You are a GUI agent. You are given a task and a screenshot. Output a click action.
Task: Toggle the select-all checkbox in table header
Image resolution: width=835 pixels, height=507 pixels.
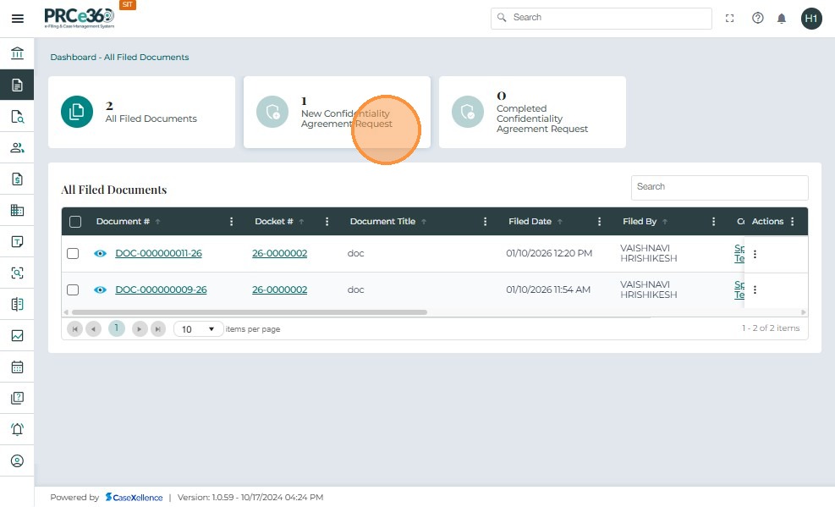[x=75, y=222]
